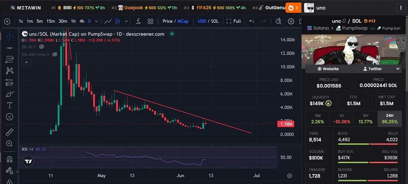Show the MA 200 close indicator
Image resolution: width=408 pixels, height=184 pixels.
(x=55, y=54)
